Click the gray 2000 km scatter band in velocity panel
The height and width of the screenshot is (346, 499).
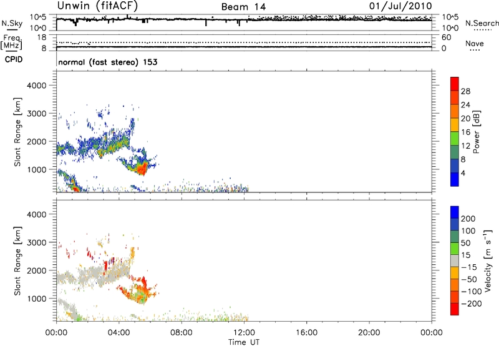coord(92,275)
